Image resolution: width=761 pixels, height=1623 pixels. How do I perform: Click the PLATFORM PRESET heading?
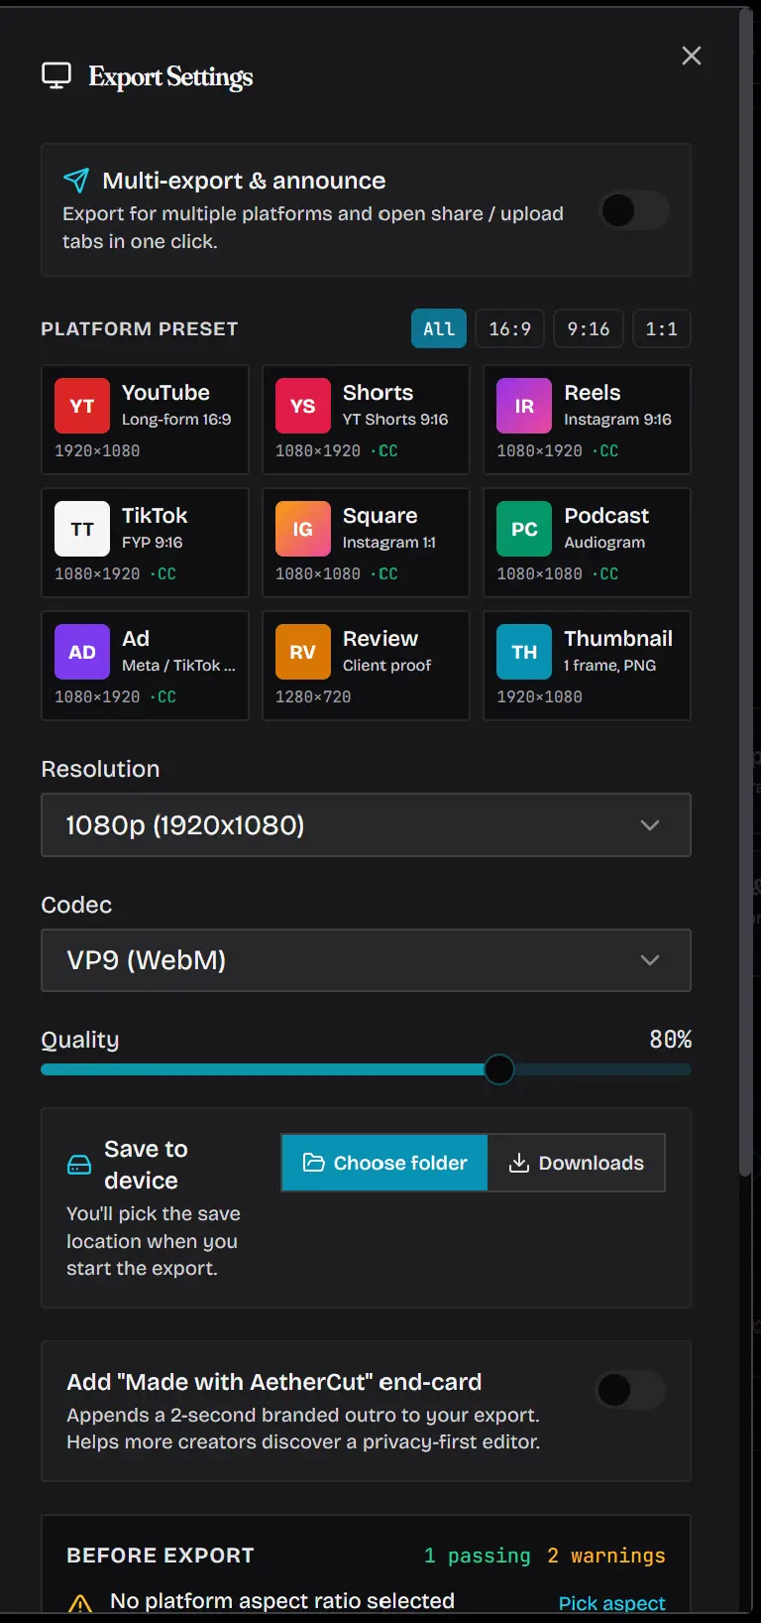tap(140, 328)
